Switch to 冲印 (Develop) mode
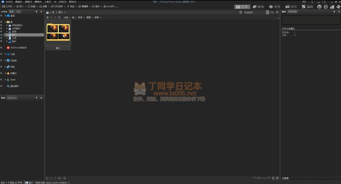Screen dimensions: 341x184 pos(291,7)
